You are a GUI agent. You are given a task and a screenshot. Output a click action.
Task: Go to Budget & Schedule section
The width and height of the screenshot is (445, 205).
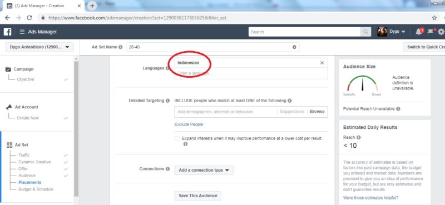pyautogui.click(x=36, y=189)
